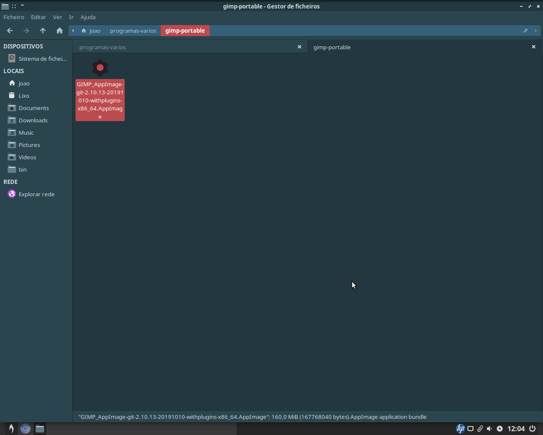Click the path bar left scroll arrow
Screen dimensions: 543x435
tap(73, 30)
